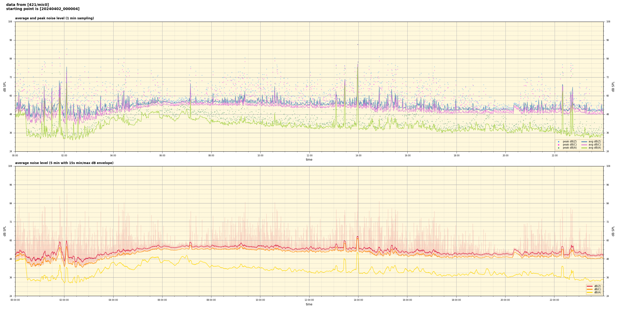Select avg dB(C) legend line in top chart

(584, 145)
